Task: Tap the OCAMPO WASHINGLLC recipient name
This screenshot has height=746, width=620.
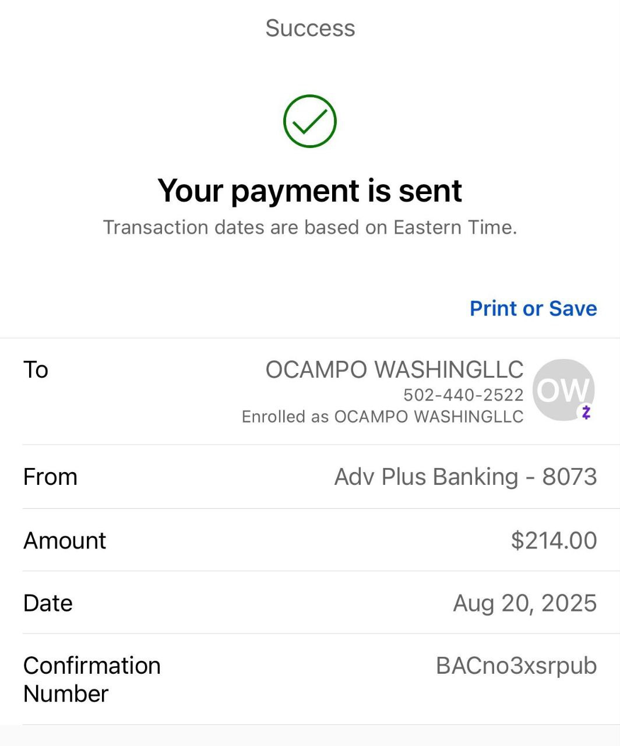Action: click(x=394, y=370)
